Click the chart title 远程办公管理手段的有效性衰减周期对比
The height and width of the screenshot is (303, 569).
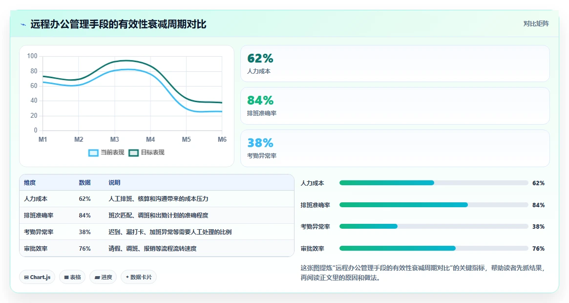point(118,24)
